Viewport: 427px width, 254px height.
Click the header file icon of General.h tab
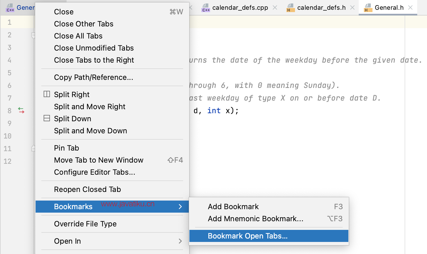368,8
